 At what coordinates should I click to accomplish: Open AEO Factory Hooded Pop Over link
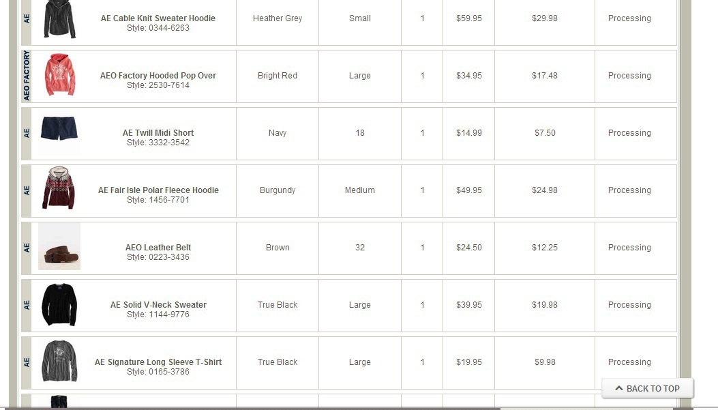[x=158, y=76]
